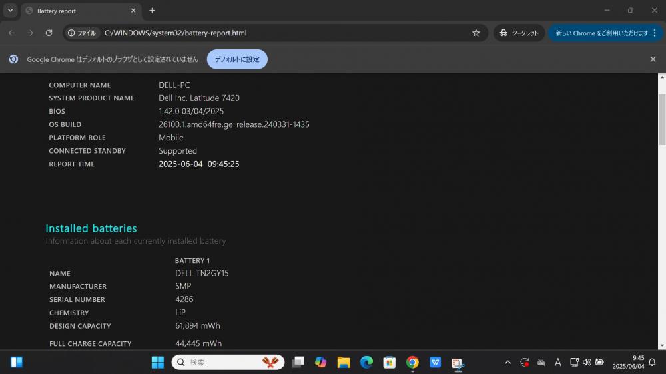The height and width of the screenshot is (374, 666).
Task: Click the volume speaker tray icon
Action: click(x=587, y=362)
